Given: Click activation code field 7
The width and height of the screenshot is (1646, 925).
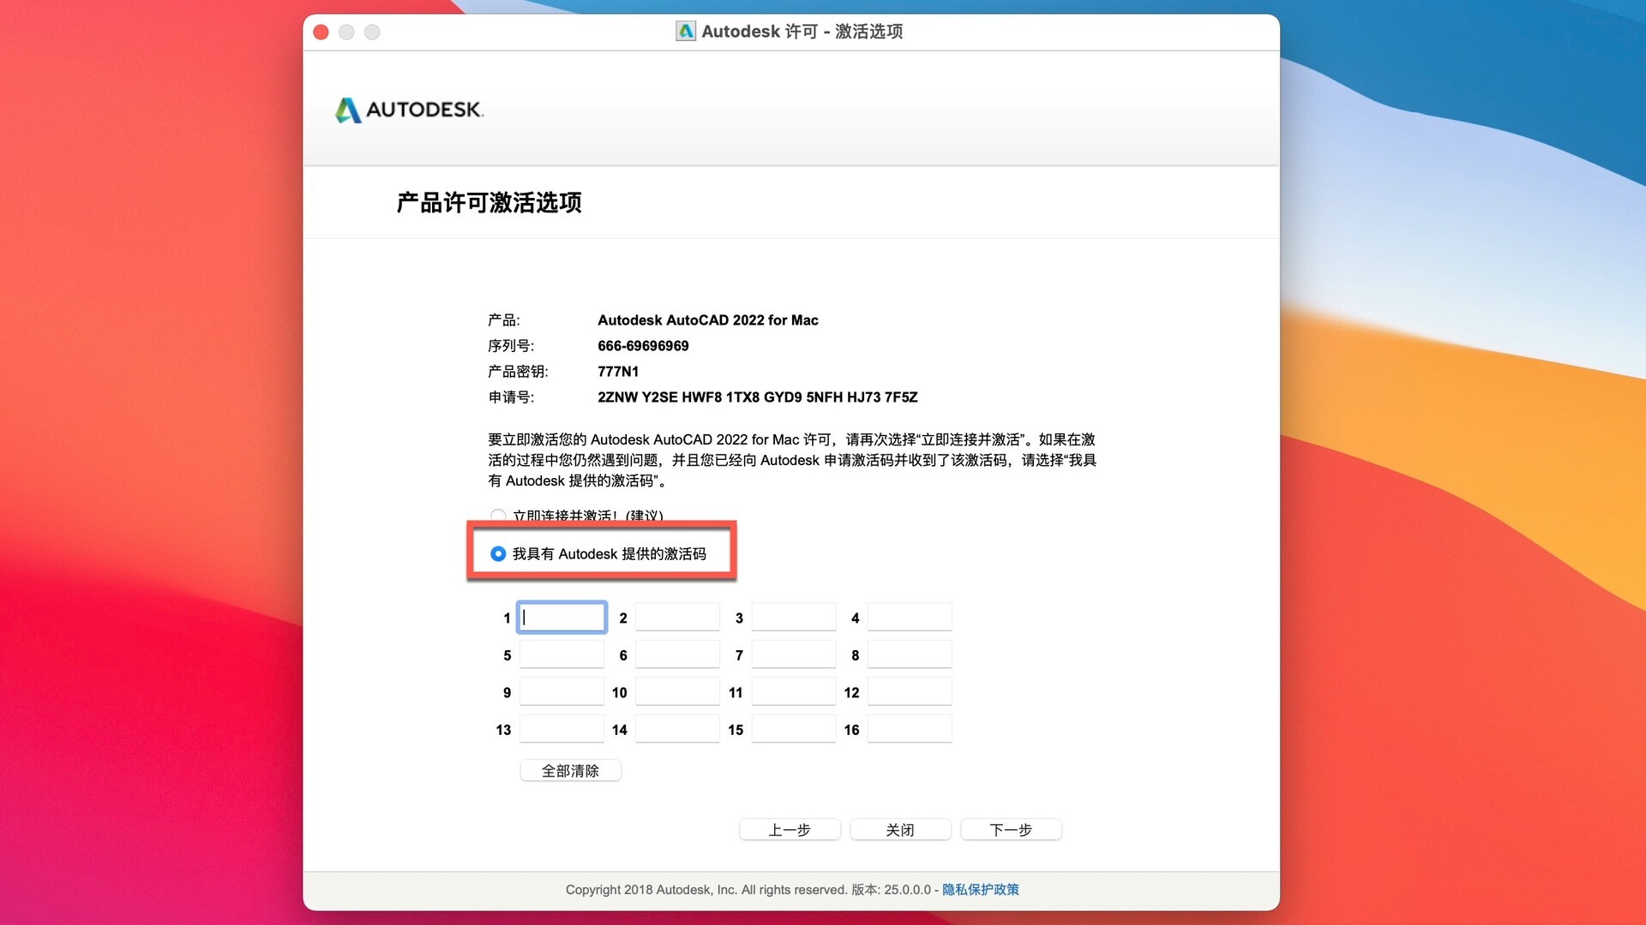Looking at the screenshot, I should (x=793, y=655).
